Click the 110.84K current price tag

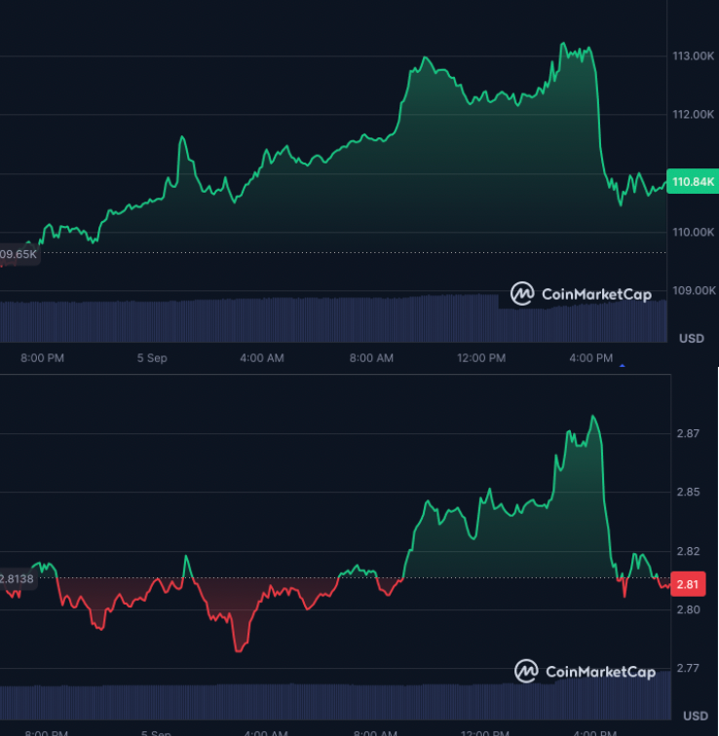[693, 181]
